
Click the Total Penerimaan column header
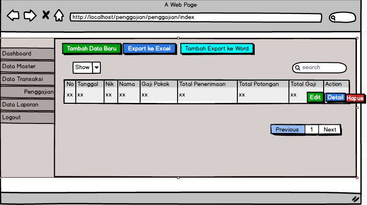point(207,84)
